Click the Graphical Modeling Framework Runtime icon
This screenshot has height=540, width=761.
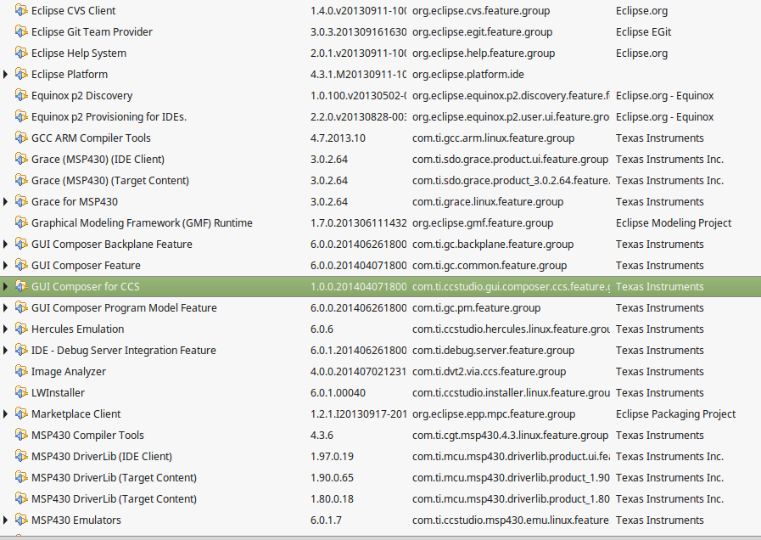coord(21,223)
